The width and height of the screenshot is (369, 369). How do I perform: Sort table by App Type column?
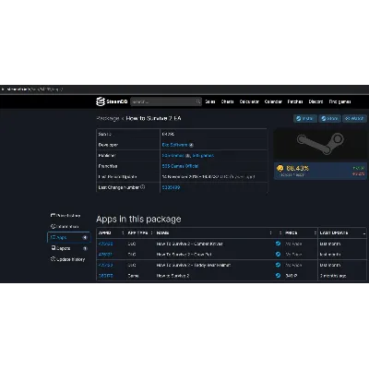pyautogui.click(x=140, y=233)
